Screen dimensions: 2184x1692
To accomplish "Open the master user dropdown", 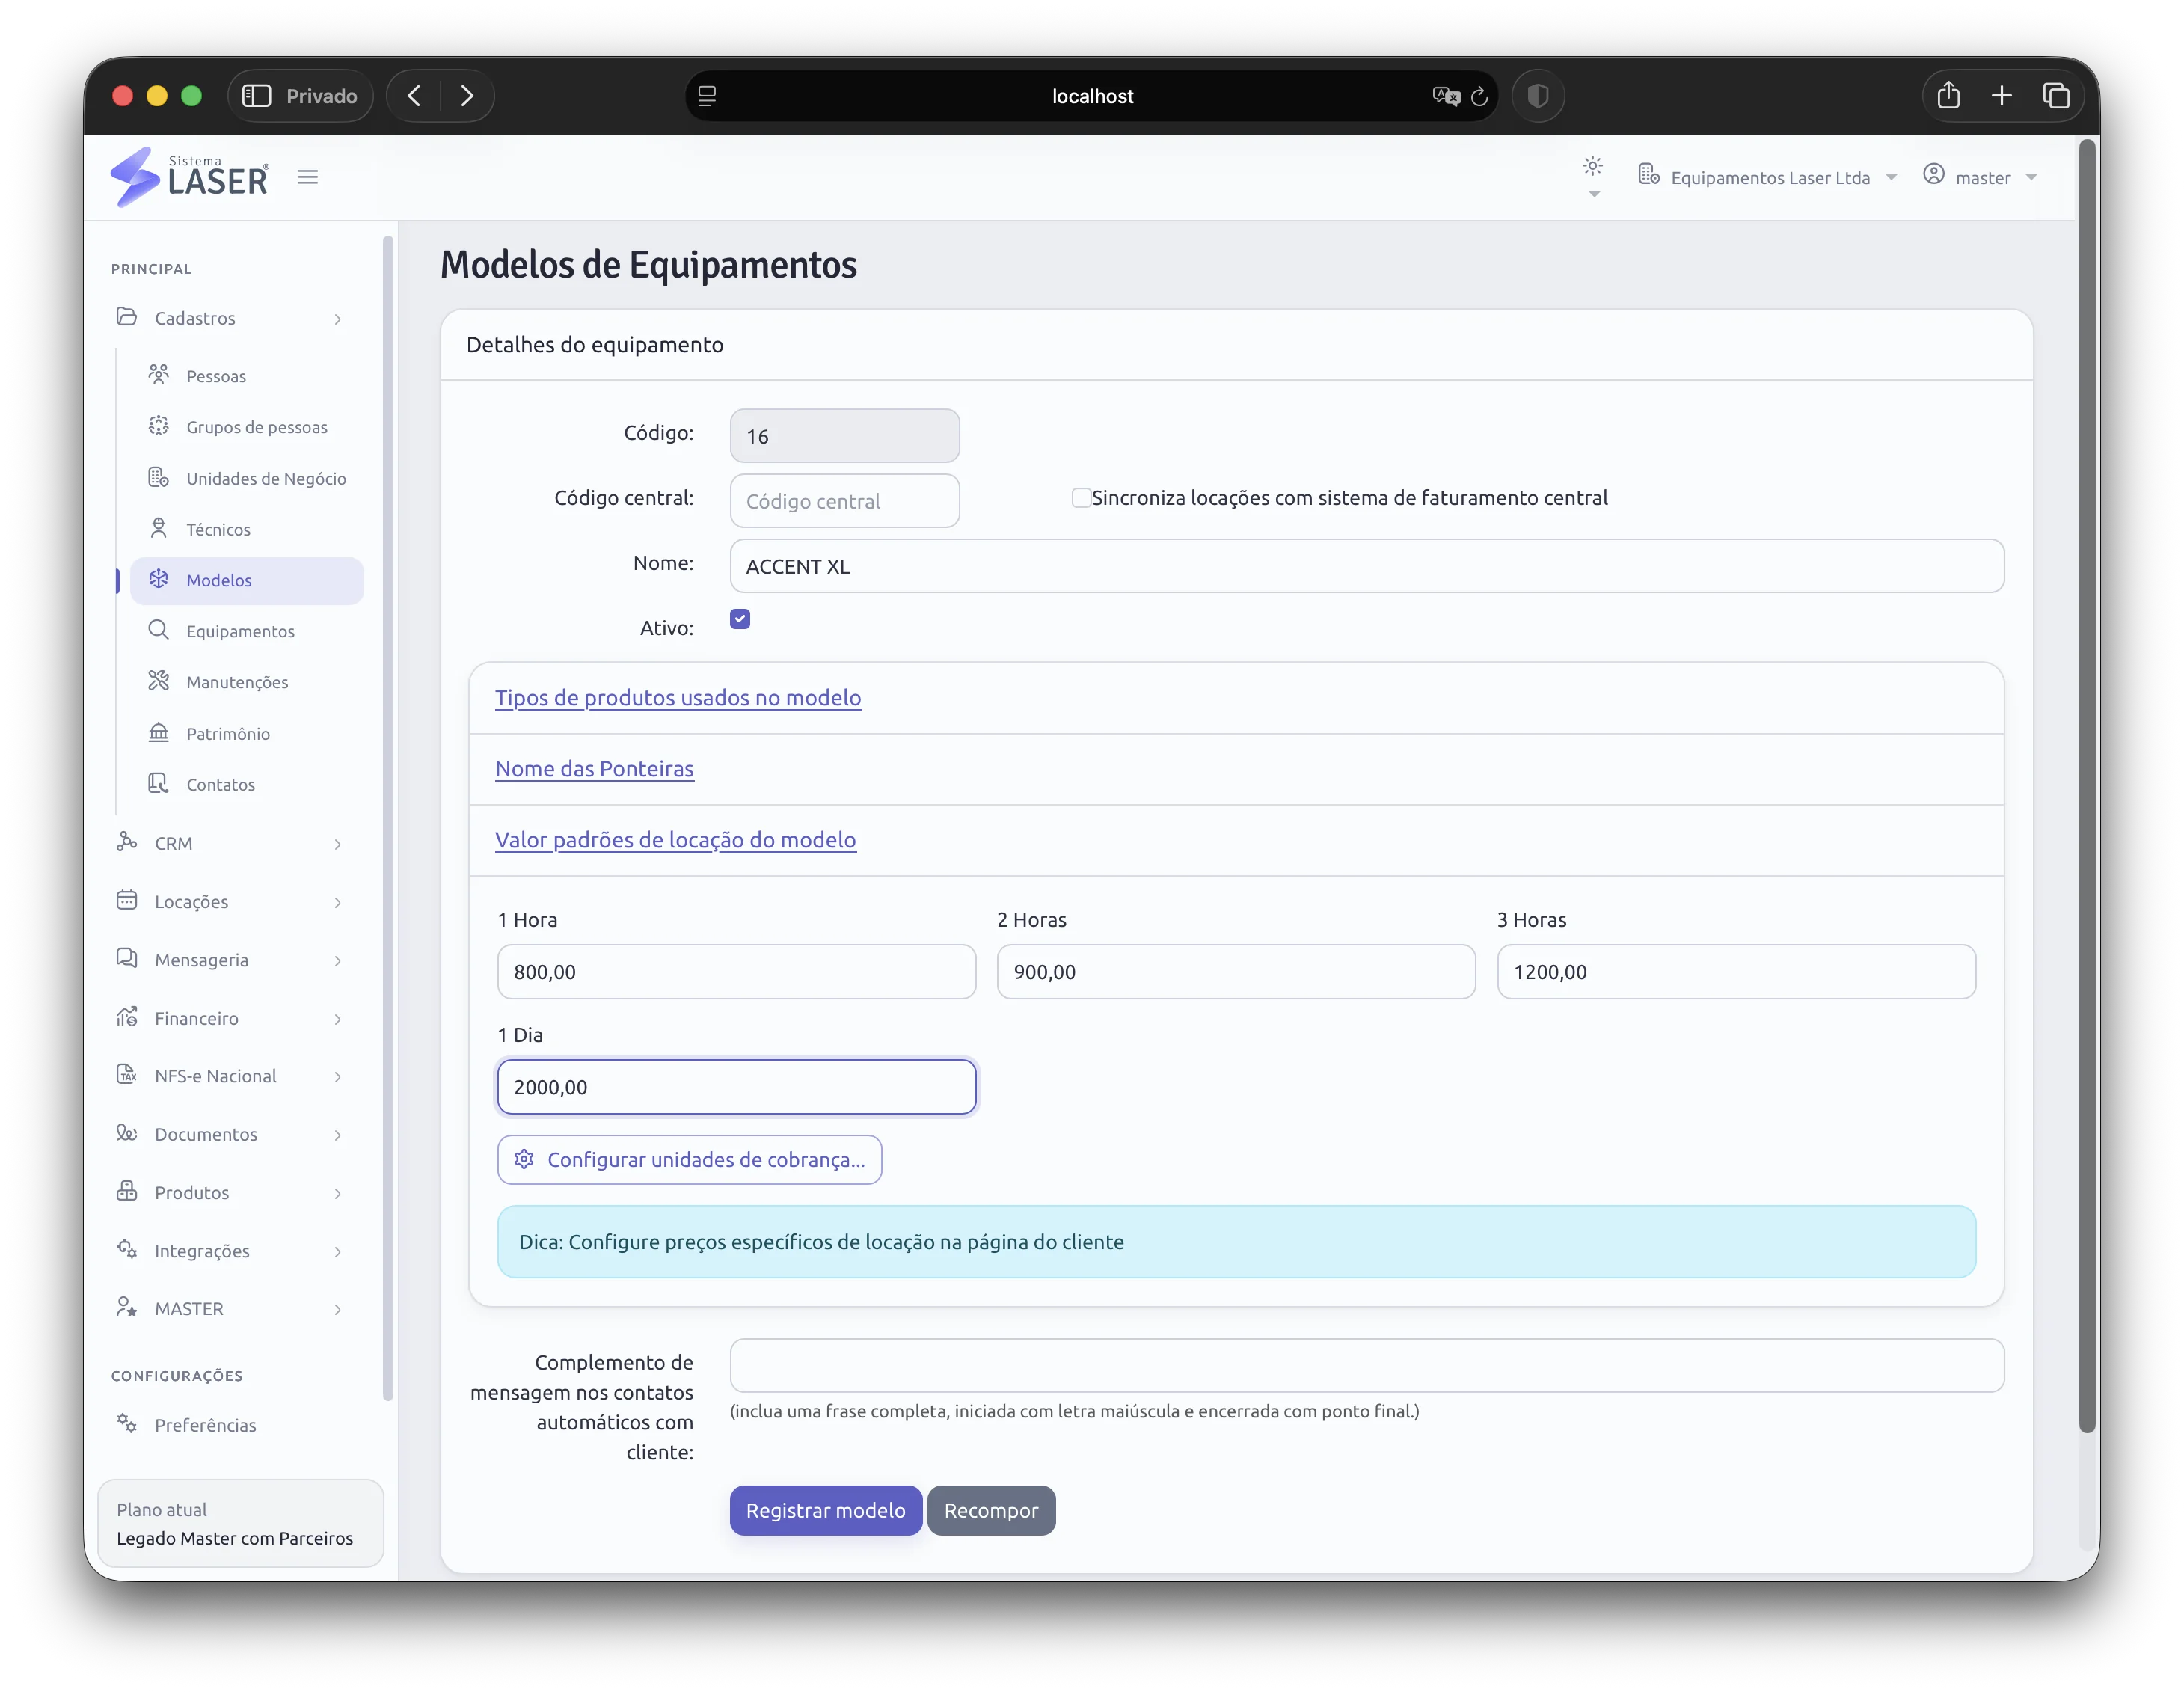I will pyautogui.click(x=1980, y=177).
